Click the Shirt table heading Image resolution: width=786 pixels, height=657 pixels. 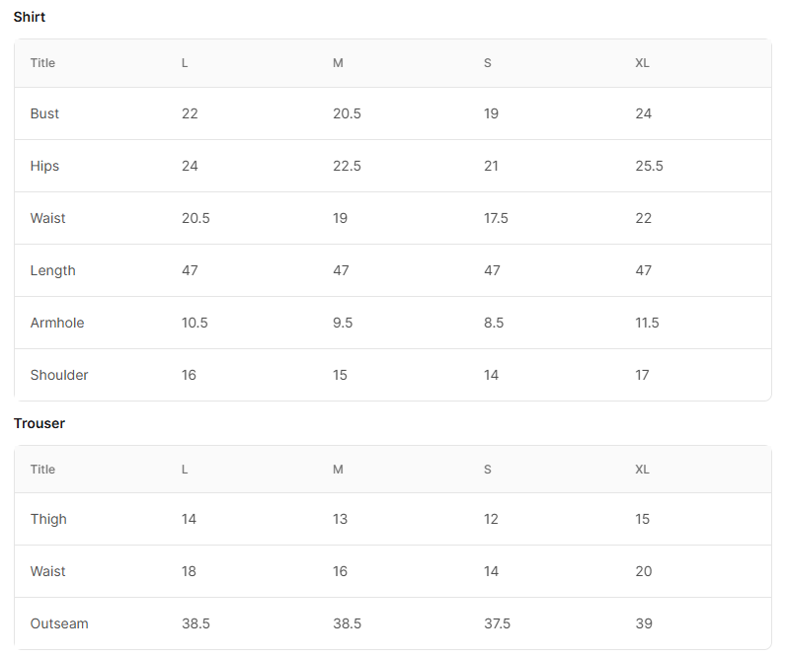[x=29, y=17]
